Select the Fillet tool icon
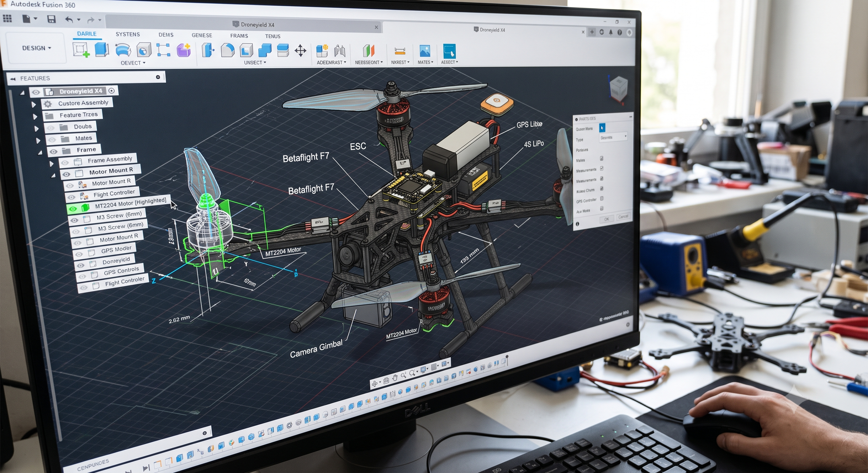Image resolution: width=868 pixels, height=473 pixels. [227, 50]
